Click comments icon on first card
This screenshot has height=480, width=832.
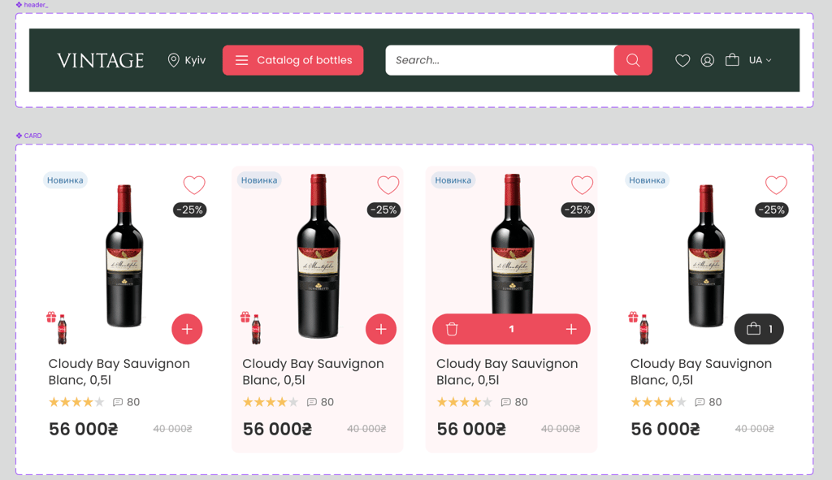(118, 402)
